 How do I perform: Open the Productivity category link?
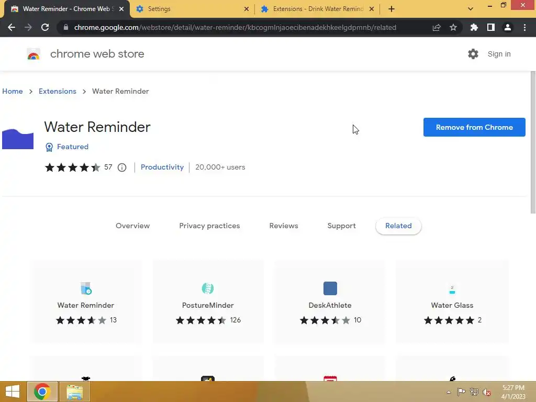[x=162, y=167]
